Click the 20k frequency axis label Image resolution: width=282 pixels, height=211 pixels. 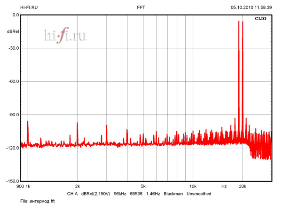pyautogui.click(x=243, y=186)
